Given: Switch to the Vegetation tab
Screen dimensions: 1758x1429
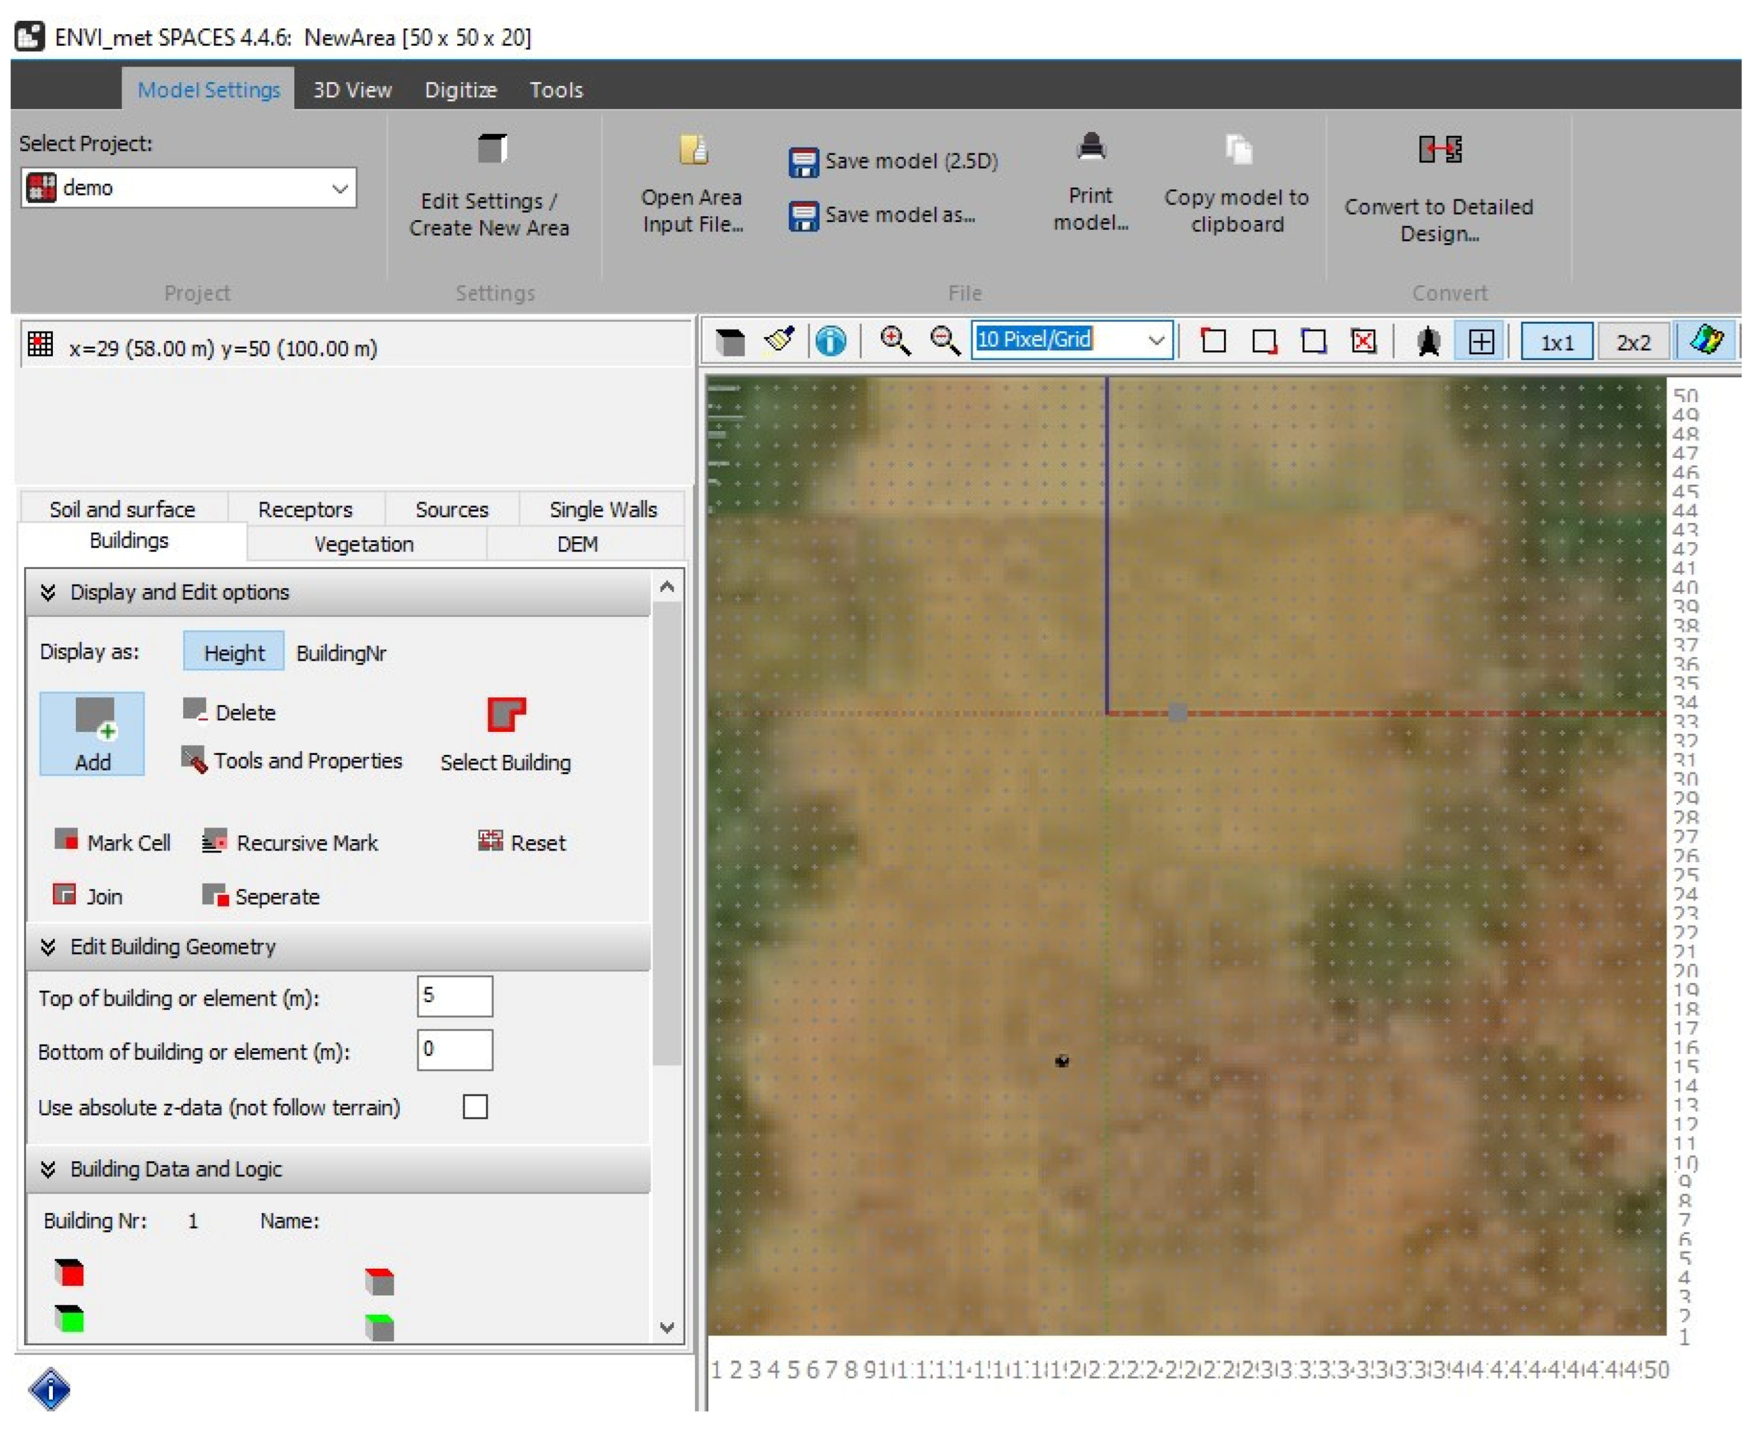Looking at the screenshot, I should click(x=364, y=545).
